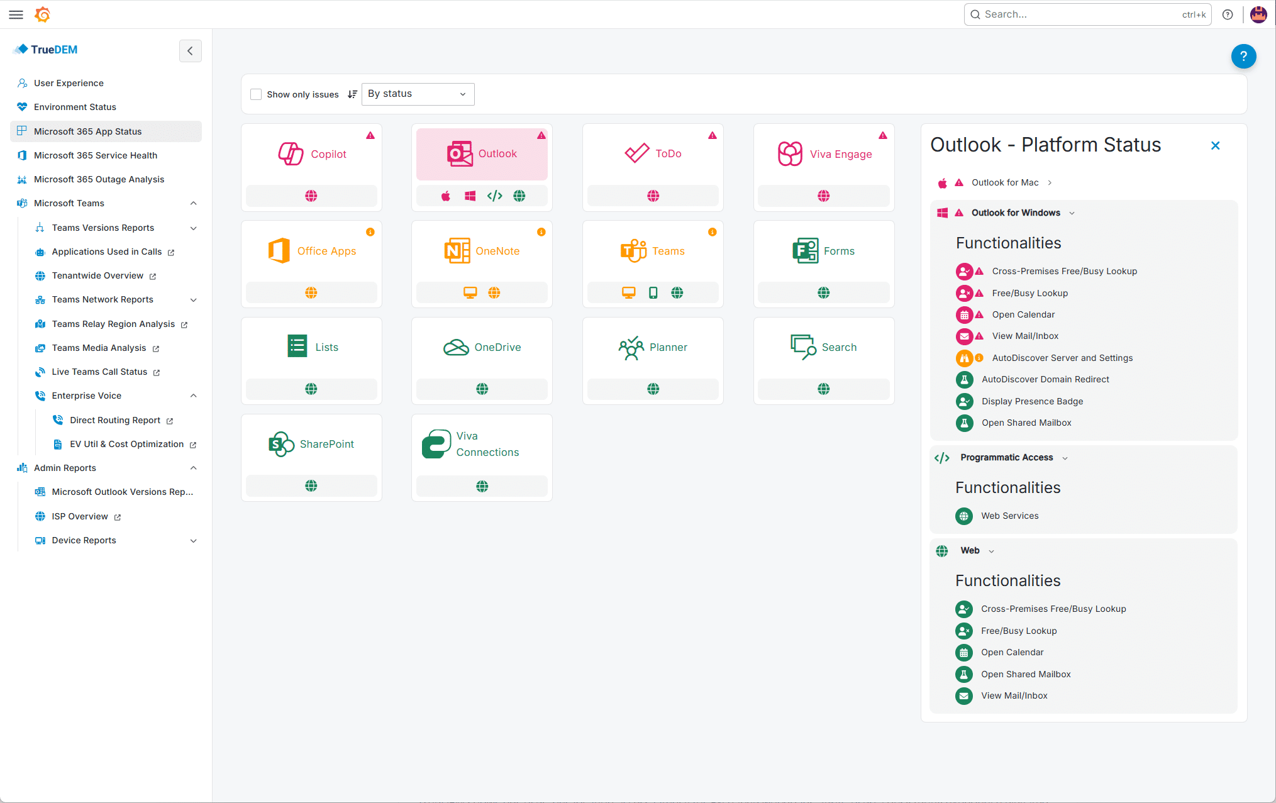Open the By status sort dropdown
1276x803 pixels.
click(418, 94)
